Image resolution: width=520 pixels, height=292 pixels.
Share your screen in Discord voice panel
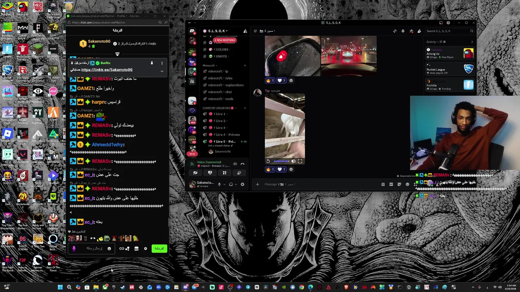(210, 173)
